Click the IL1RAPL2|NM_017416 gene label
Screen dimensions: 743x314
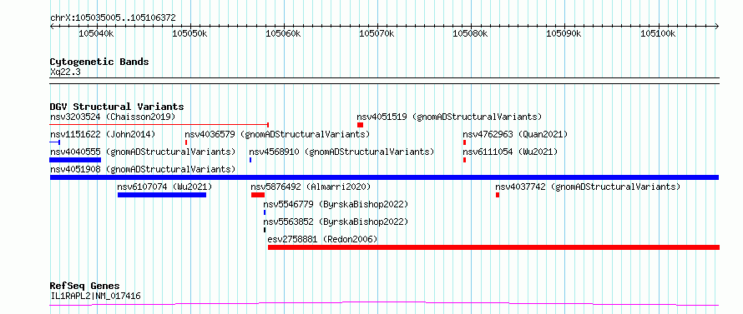click(x=96, y=297)
